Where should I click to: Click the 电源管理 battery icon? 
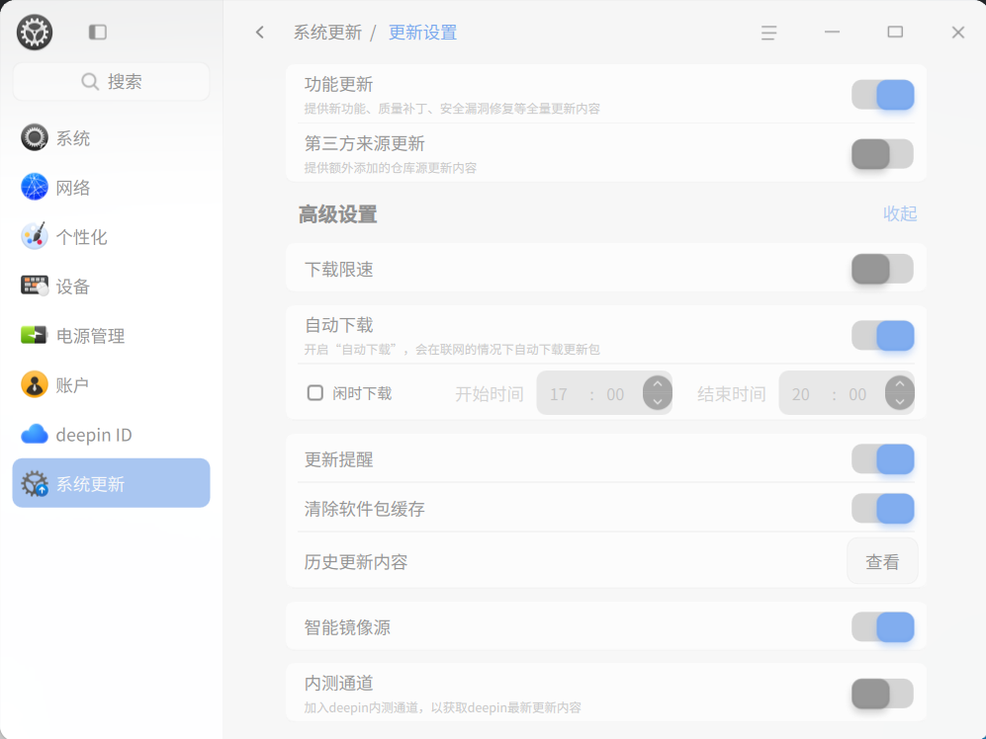point(34,335)
